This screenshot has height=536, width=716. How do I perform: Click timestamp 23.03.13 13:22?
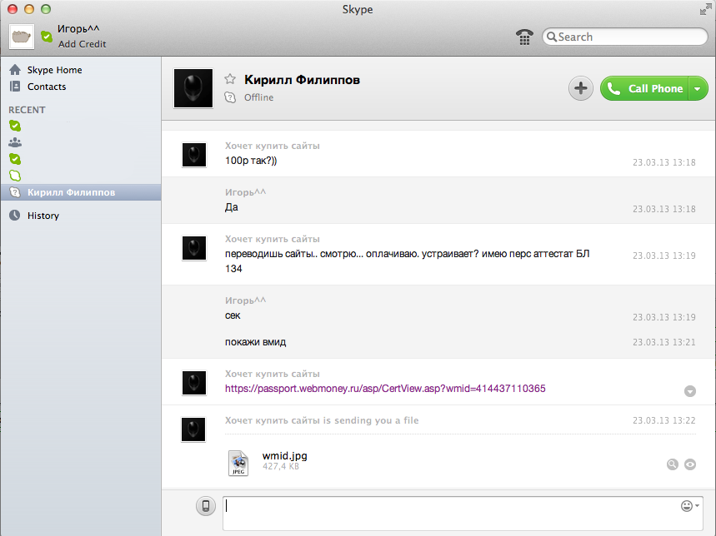[x=664, y=420]
